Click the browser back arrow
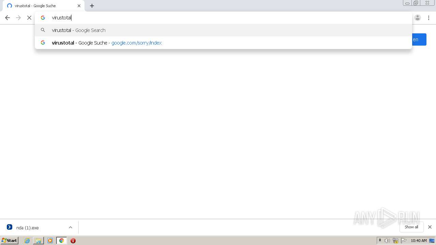The image size is (436, 245). coord(7,18)
